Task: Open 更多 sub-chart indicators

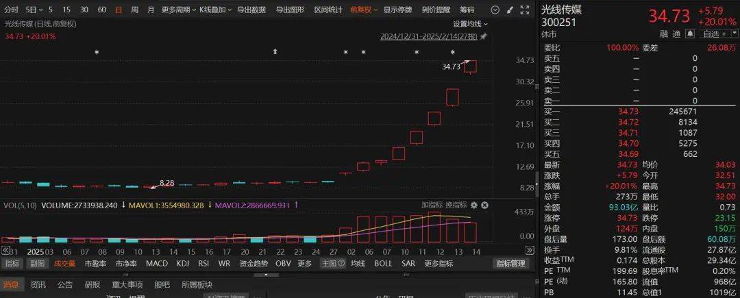Action: [305, 264]
